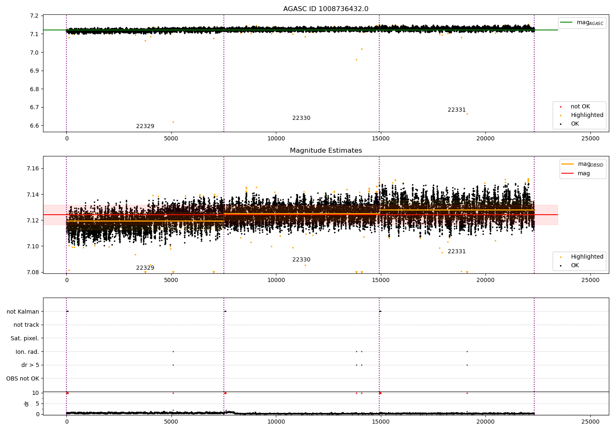Click the title 'AGASC ID 1008736432.0'
This screenshot has height=431, width=615.
(x=326, y=9)
